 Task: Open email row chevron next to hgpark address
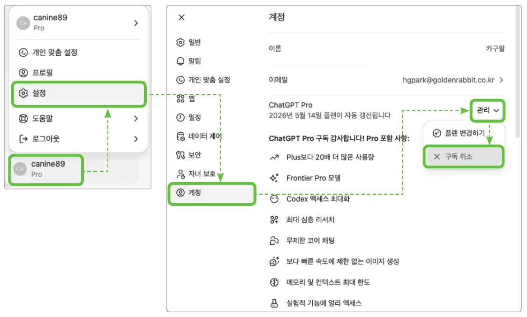click(501, 80)
